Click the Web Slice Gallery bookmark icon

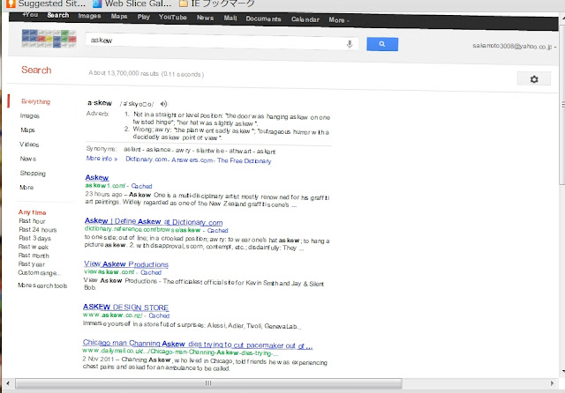tap(97, 4)
